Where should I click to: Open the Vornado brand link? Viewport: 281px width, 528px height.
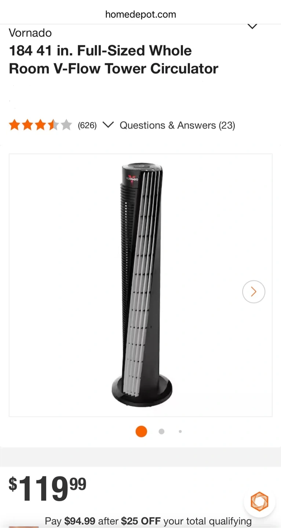click(x=30, y=33)
